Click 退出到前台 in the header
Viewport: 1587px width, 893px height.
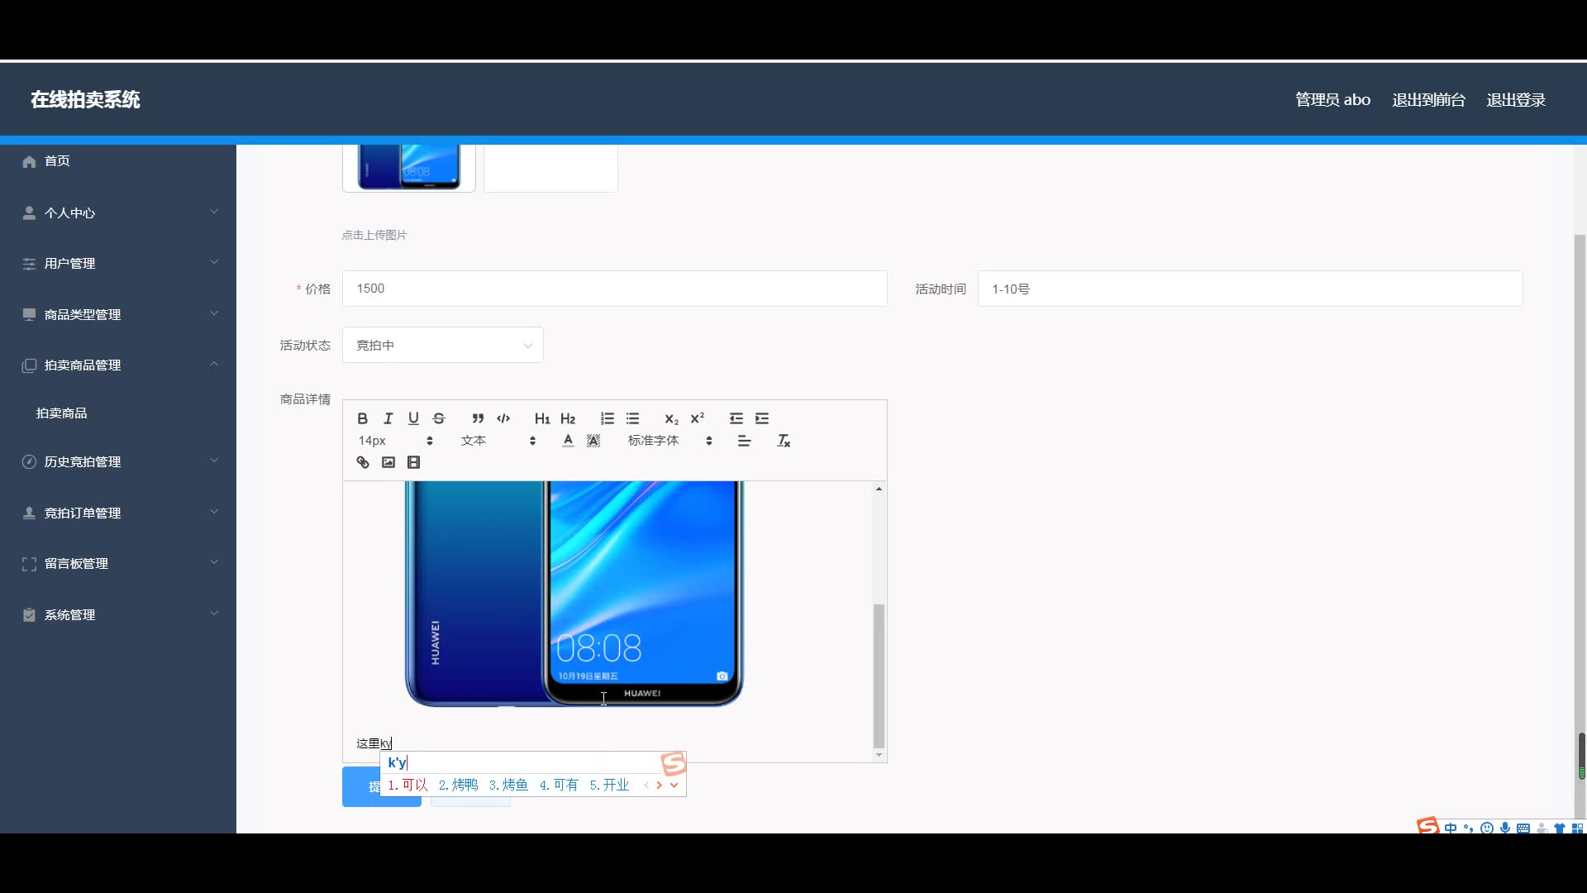click(x=1428, y=100)
